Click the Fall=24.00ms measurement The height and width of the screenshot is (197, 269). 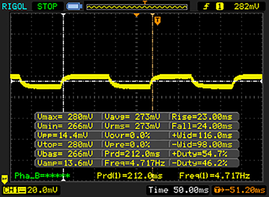[202, 126]
